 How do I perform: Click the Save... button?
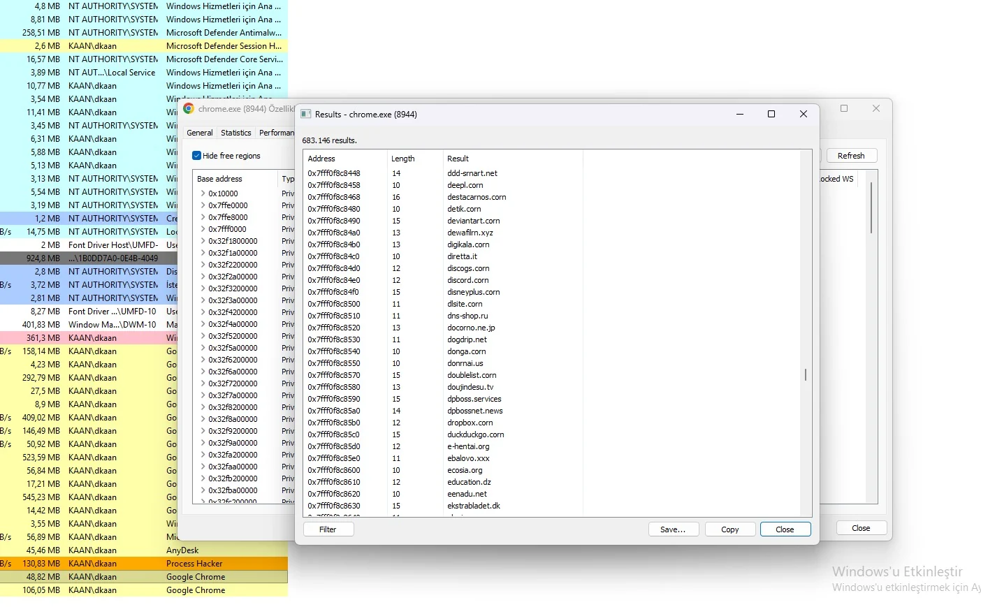[x=673, y=529]
